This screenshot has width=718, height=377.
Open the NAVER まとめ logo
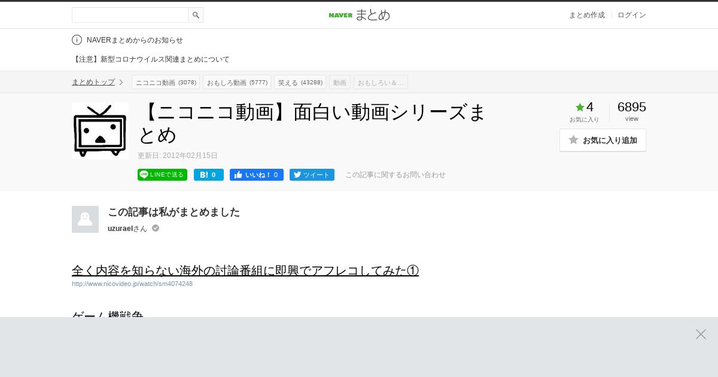(359, 15)
